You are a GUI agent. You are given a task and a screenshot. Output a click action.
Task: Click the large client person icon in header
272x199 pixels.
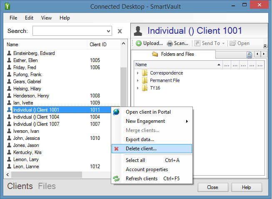[138, 31]
